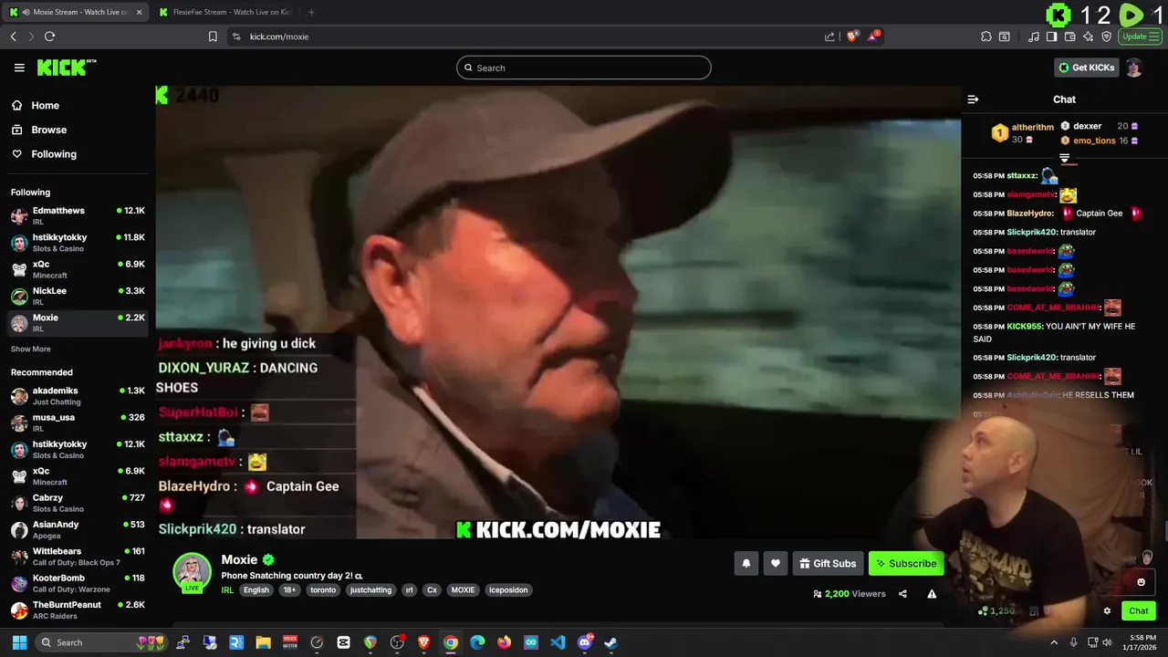Image resolution: width=1168 pixels, height=657 pixels.
Task: Click Get KICKs button
Action: 1086,68
